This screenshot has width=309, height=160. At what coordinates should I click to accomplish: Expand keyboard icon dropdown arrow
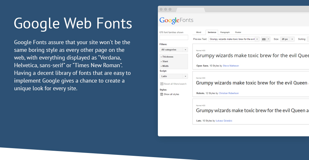click(x=268, y=39)
